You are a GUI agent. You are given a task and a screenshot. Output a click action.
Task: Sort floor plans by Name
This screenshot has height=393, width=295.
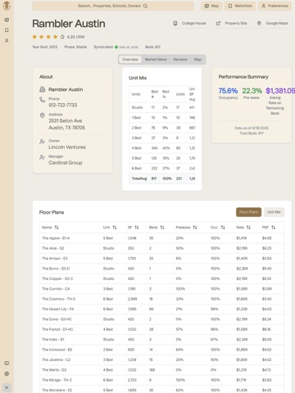point(50,228)
